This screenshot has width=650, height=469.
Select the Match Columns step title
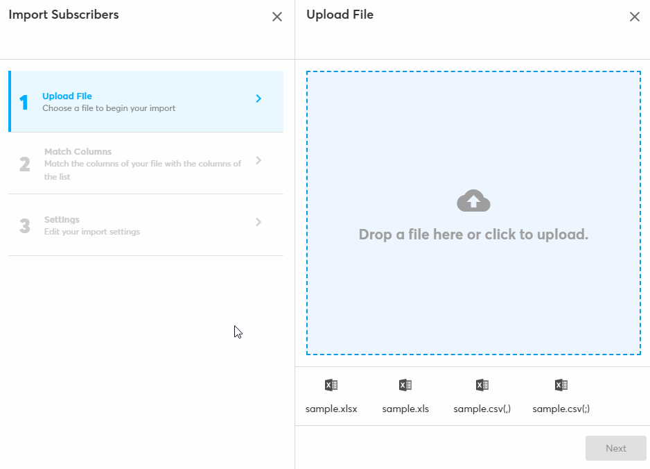78,151
